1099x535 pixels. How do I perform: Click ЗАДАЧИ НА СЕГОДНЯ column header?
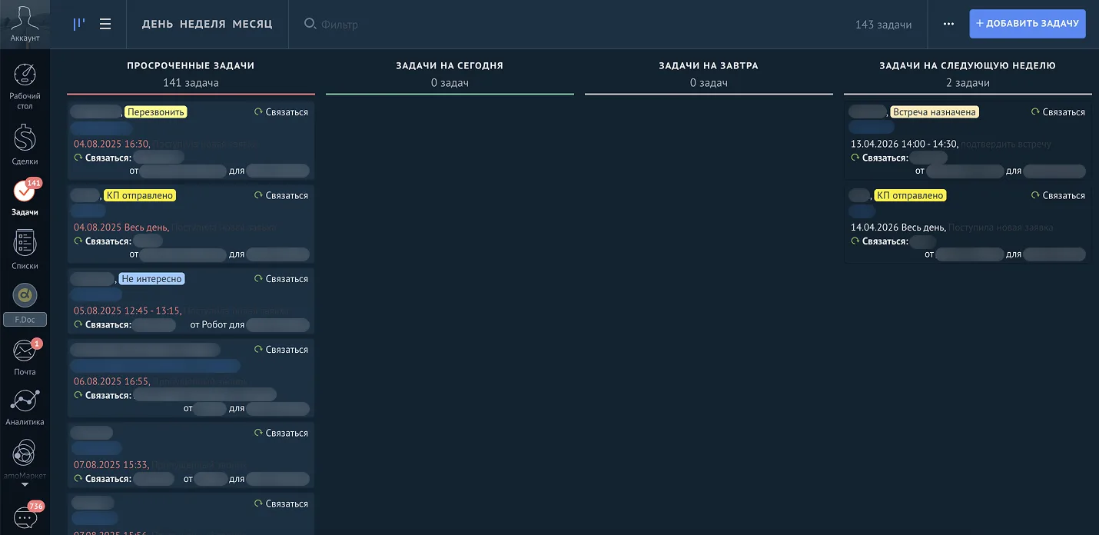coord(450,65)
